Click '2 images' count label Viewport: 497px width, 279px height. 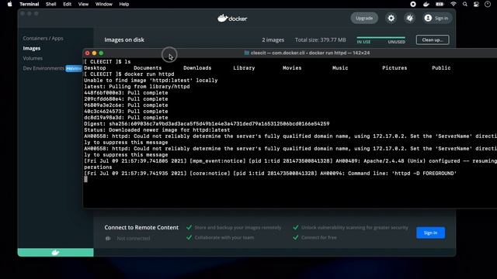[273, 40]
